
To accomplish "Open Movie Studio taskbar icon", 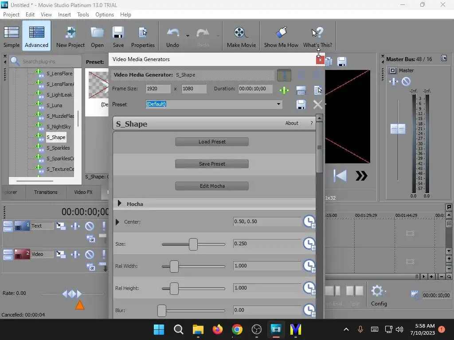I will pos(276,329).
